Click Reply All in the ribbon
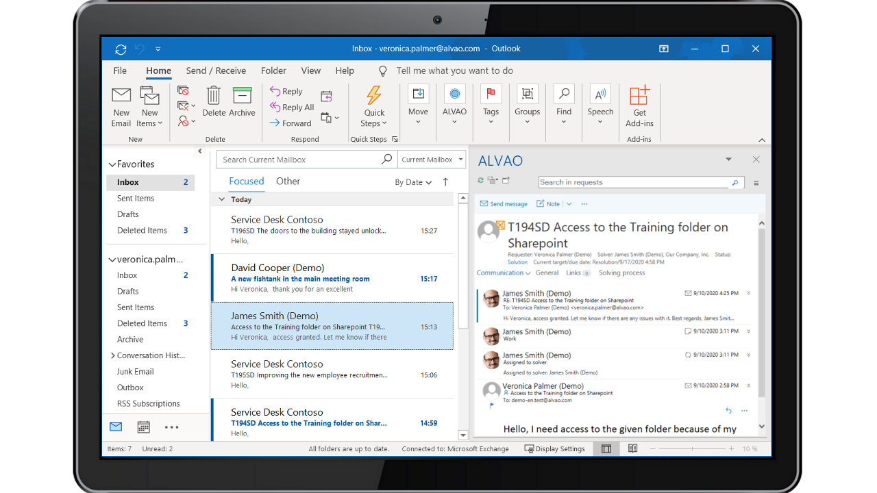This screenshot has height=493, width=877. pos(292,107)
